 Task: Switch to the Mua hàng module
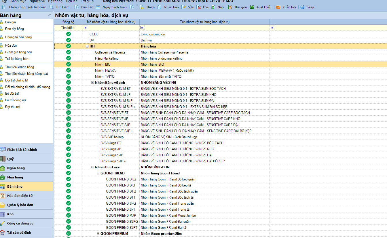[x=15, y=177]
